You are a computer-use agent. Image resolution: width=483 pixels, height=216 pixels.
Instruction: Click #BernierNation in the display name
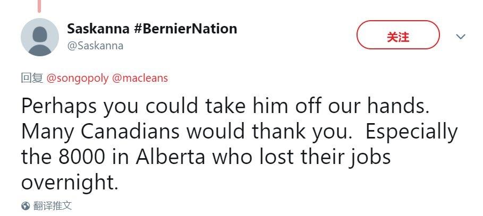[185, 29]
